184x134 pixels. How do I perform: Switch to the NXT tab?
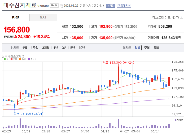coord(43,17)
